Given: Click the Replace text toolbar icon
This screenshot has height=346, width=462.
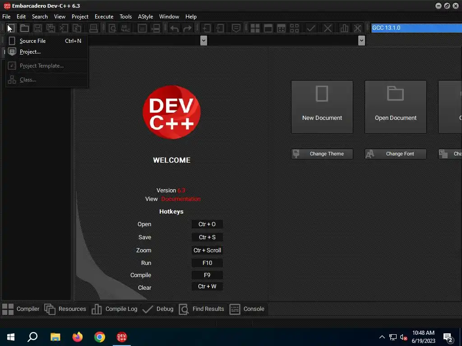Looking at the screenshot, I should click(125, 28).
